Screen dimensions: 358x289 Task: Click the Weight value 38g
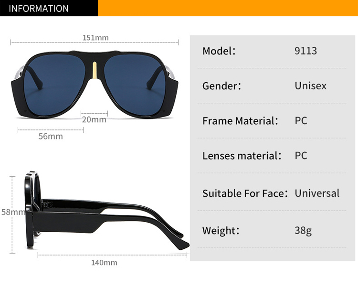point(303,231)
